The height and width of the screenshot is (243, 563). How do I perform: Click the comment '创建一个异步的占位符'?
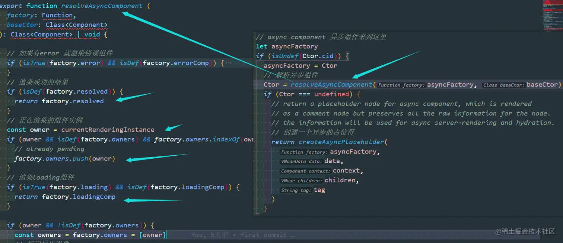(312, 132)
